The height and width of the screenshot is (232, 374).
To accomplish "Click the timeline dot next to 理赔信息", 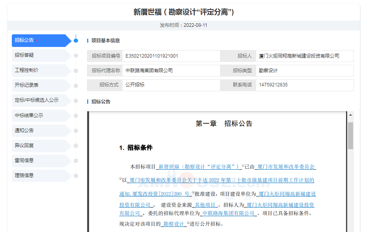I will coord(76,176).
